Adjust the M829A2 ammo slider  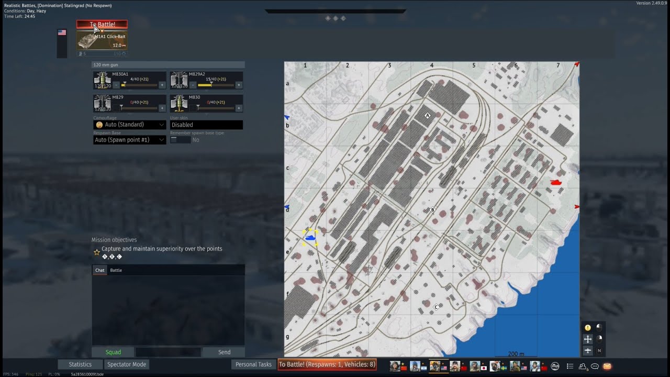[216, 84]
